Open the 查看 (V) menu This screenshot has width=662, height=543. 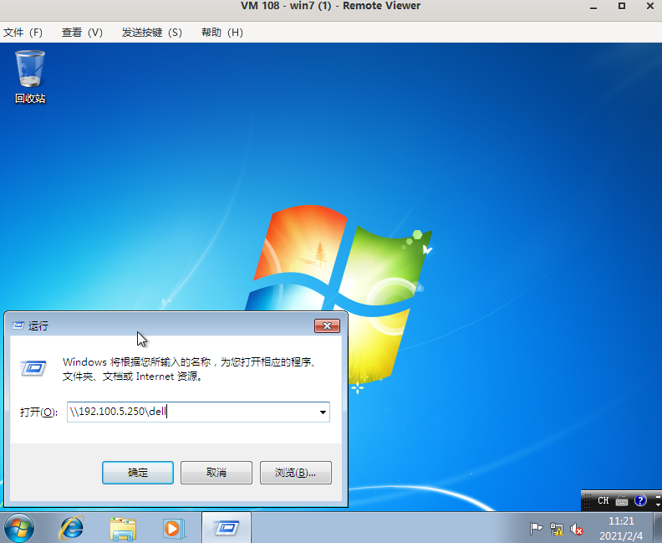pyautogui.click(x=82, y=33)
